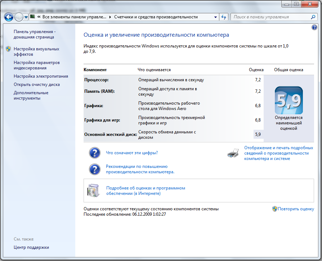Click the Refresh button beside address bar
Screen dimensions: 322x261
tap(224, 17)
